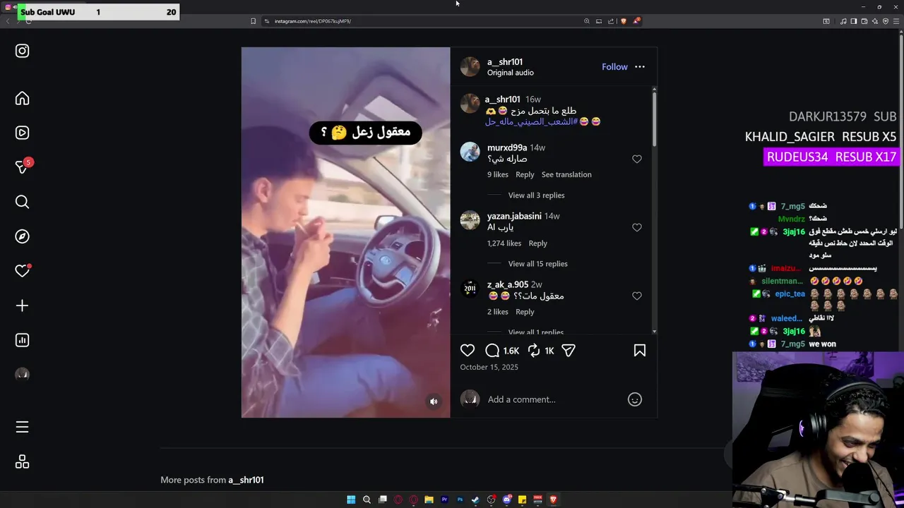Open Photoshop from the taskbar

pyautogui.click(x=460, y=500)
